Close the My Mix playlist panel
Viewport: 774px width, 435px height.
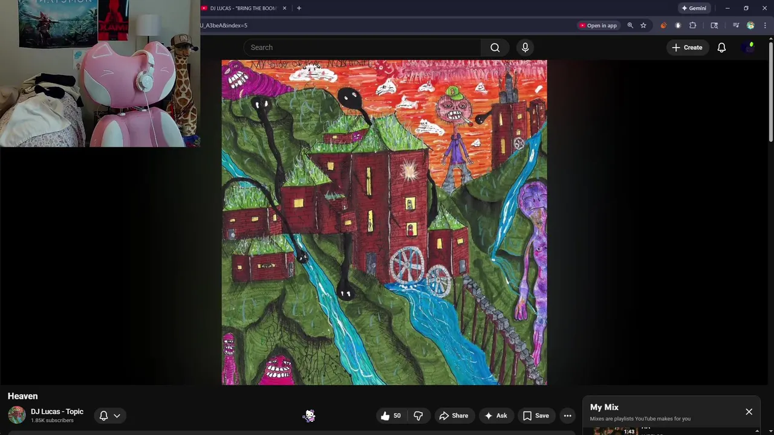(x=749, y=411)
